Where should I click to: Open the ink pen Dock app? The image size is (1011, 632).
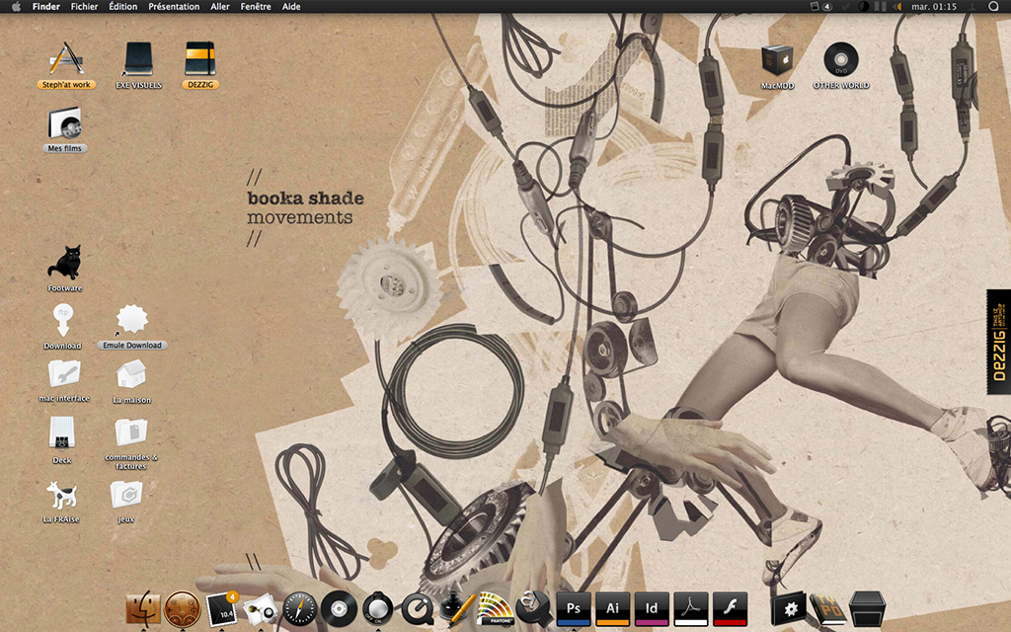[x=456, y=608]
